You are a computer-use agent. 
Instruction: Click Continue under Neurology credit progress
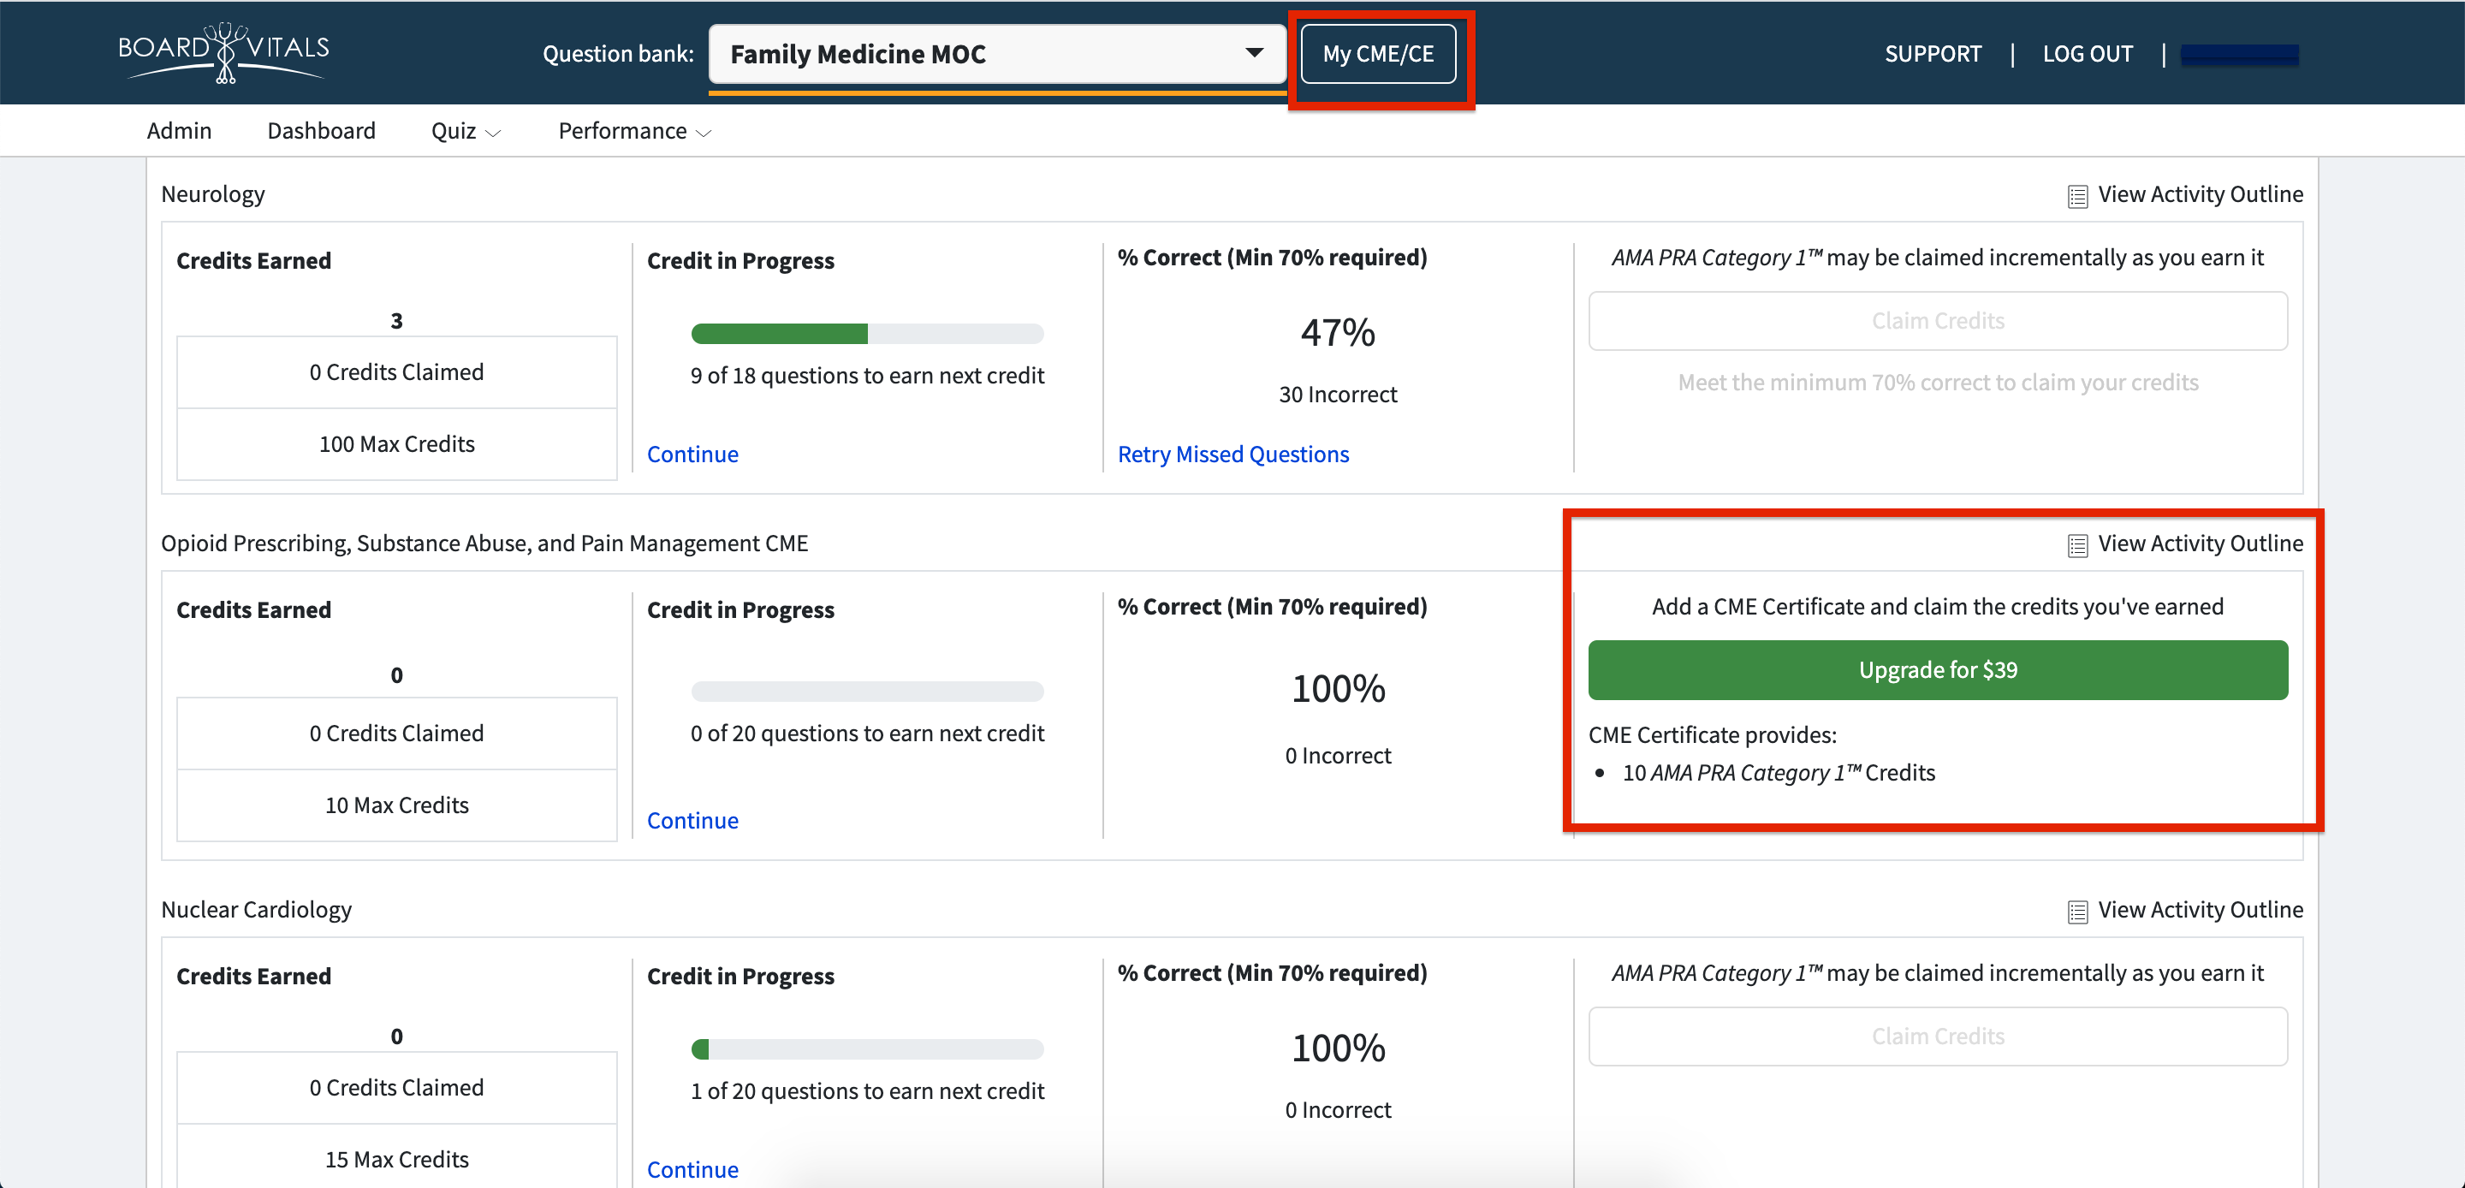point(692,454)
